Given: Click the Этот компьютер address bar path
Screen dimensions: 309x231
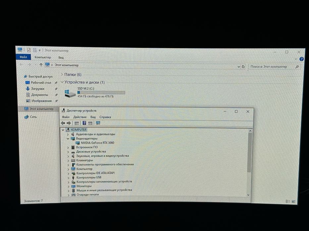Looking at the screenshot, I should (67, 65).
